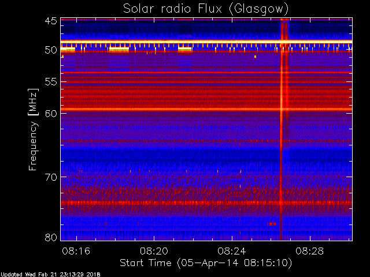Click the 08:20 time tick label
The width and height of the screenshot is (370, 277).
tap(154, 251)
